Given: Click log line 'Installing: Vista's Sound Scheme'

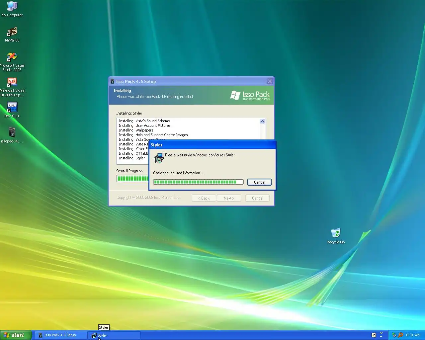Looking at the screenshot, I should 144,121.
